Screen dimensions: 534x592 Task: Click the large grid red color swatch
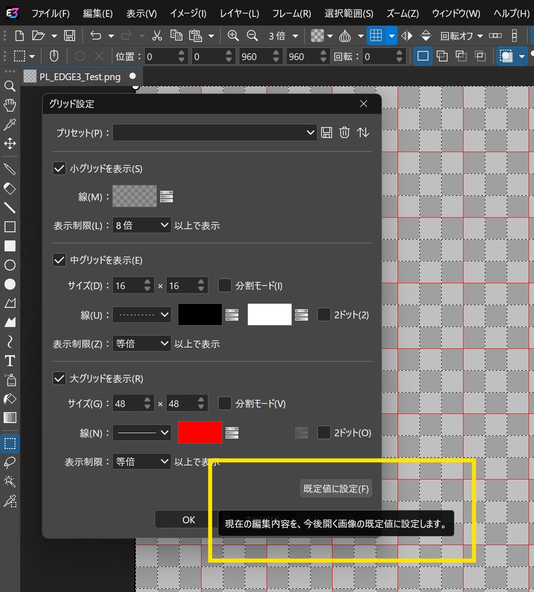[x=200, y=433]
